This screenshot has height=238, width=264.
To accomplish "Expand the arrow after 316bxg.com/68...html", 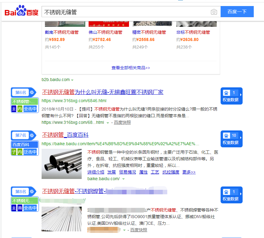I will click(108, 123).
